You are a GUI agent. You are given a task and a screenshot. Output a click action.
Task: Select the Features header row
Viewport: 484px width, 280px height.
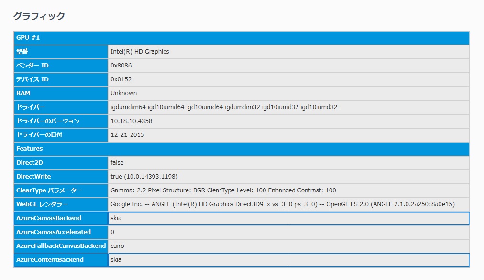[242, 149]
